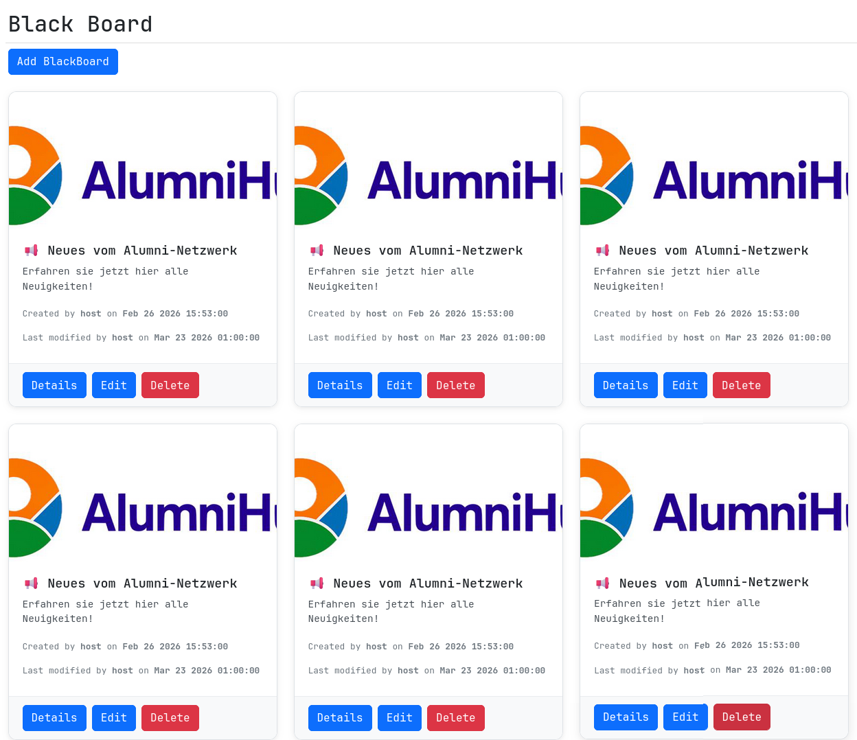Click megaphone icon in the top-left card
The width and height of the screenshot is (857, 740).
pyautogui.click(x=31, y=251)
